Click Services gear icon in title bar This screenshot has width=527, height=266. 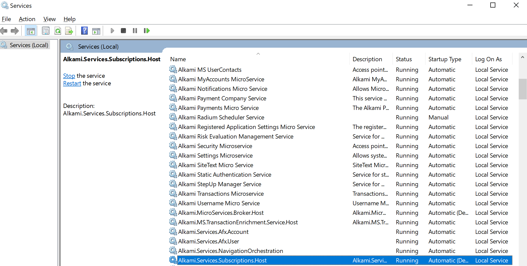click(x=5, y=5)
